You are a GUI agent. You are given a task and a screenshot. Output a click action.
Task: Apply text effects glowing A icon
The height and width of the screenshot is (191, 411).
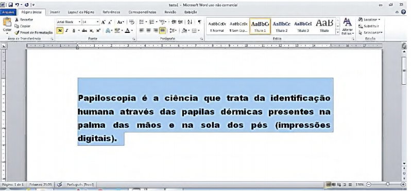click(108, 31)
